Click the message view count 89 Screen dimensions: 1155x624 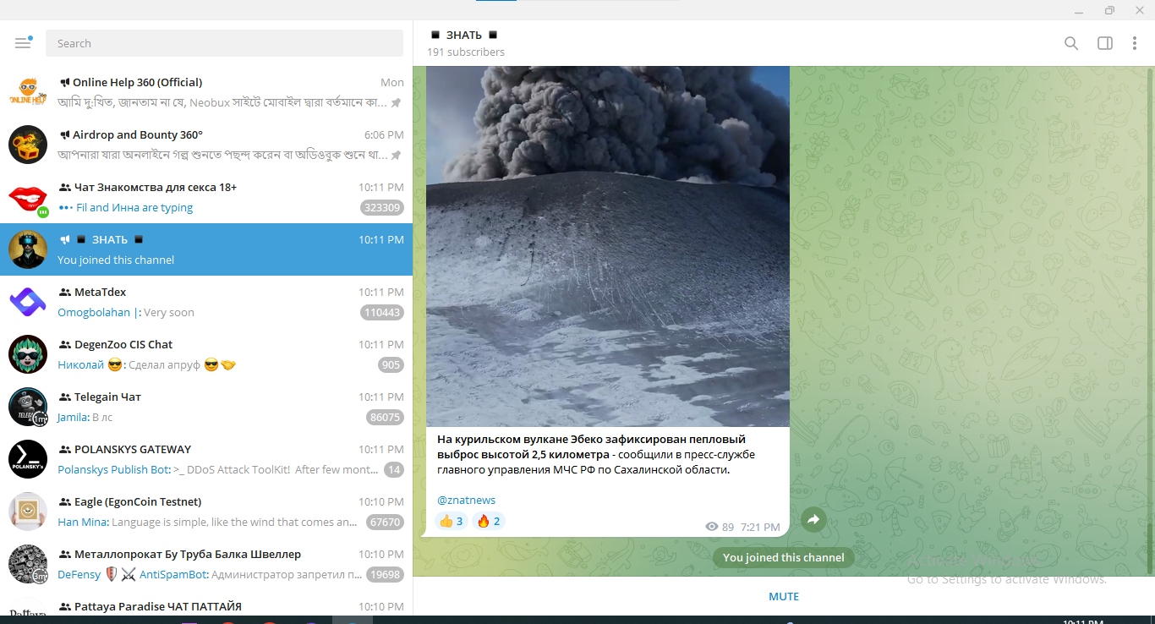pos(720,527)
